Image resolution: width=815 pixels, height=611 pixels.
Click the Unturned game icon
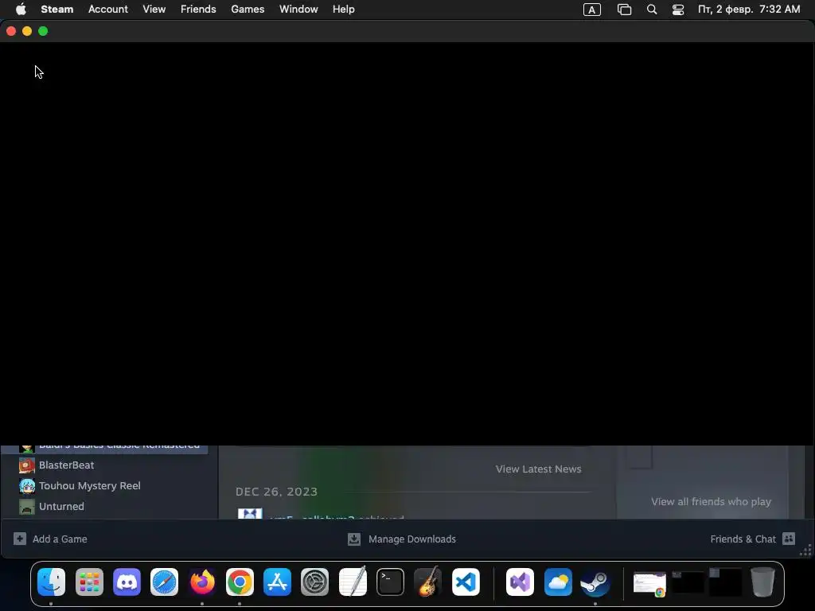pos(27,507)
